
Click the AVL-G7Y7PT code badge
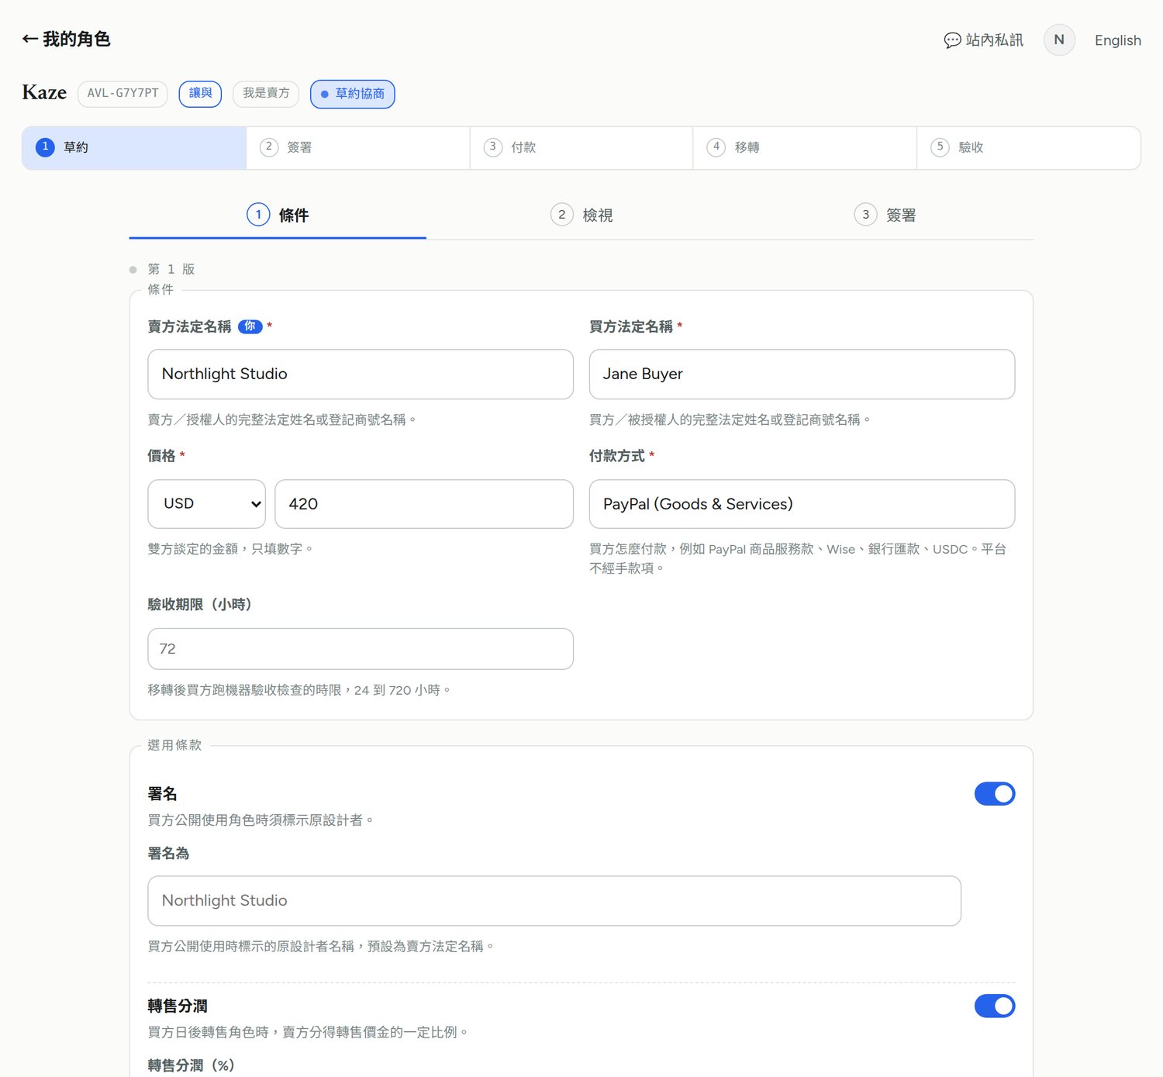point(123,93)
